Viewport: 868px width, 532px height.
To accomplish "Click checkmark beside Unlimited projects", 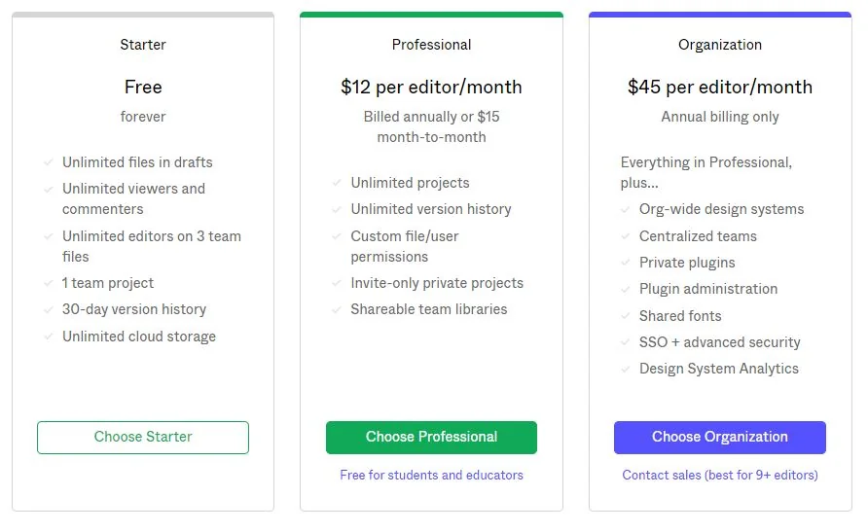I will click(337, 183).
